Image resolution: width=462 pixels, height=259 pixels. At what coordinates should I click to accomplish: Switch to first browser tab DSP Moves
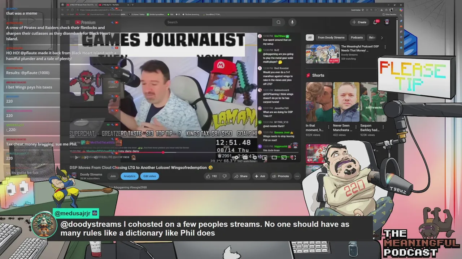(81, 5)
